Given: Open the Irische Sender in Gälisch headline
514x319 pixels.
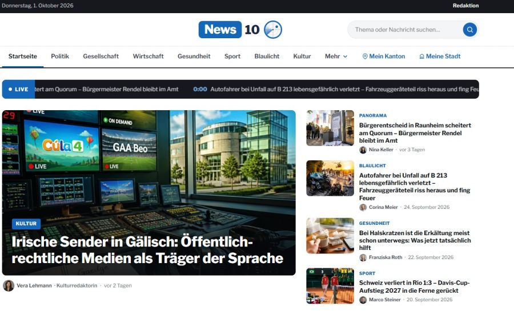Looking at the screenshot, I should pos(147,250).
